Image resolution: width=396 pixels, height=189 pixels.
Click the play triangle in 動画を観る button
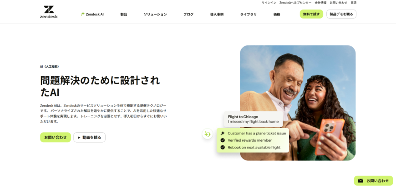(x=79, y=138)
